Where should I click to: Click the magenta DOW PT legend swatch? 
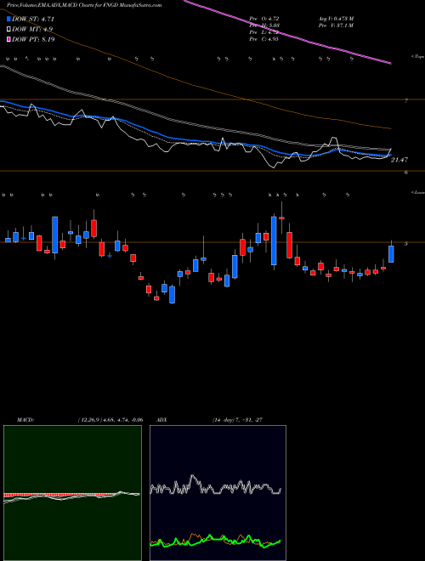[x=9, y=39]
